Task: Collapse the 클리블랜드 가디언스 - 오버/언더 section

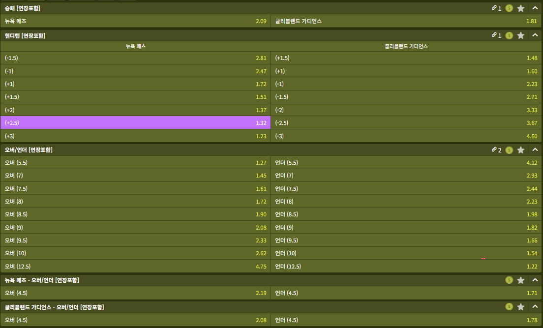Action: 535,306
